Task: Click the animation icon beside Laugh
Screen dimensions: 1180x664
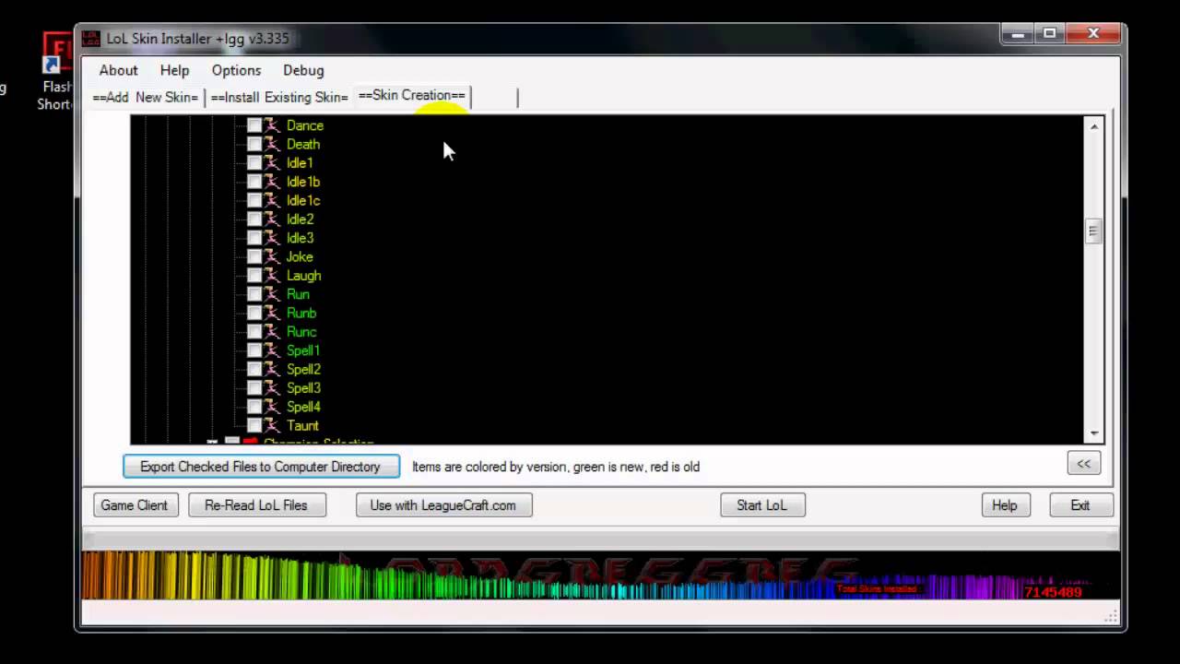Action: click(272, 276)
